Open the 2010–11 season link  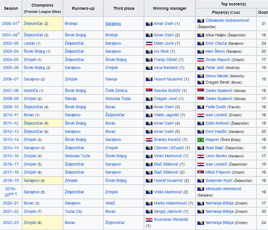coord(11,115)
